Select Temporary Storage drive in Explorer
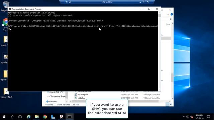The height and width of the screenshot is (120, 214). click(x=56, y=96)
